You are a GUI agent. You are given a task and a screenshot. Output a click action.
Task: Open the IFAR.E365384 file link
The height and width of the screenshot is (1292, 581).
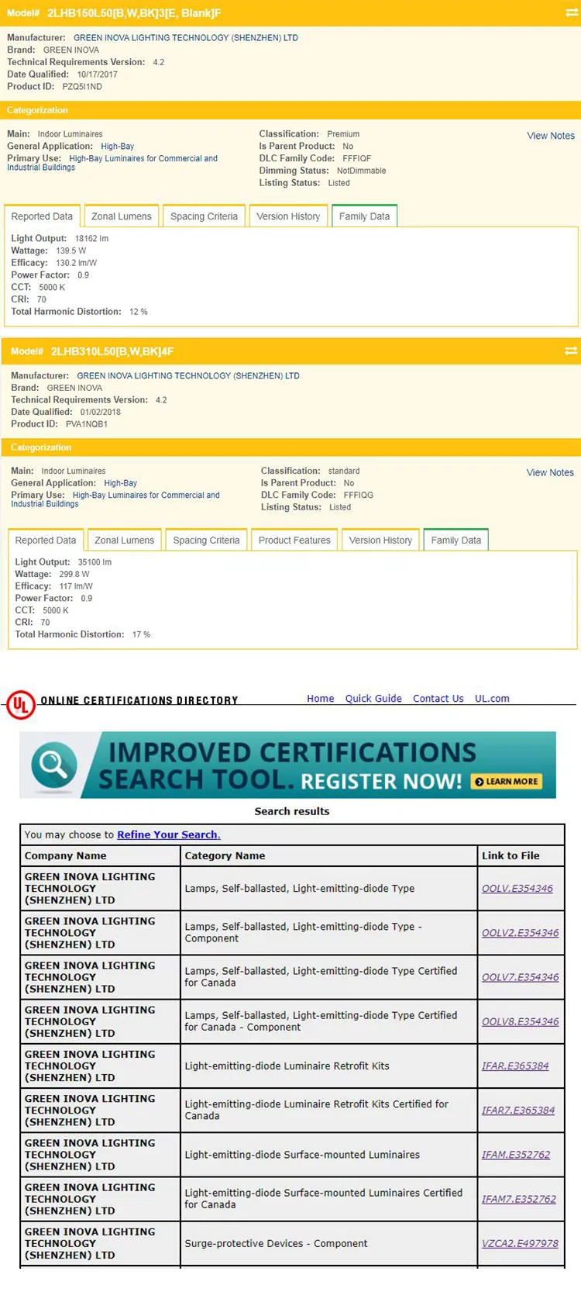tap(515, 1066)
